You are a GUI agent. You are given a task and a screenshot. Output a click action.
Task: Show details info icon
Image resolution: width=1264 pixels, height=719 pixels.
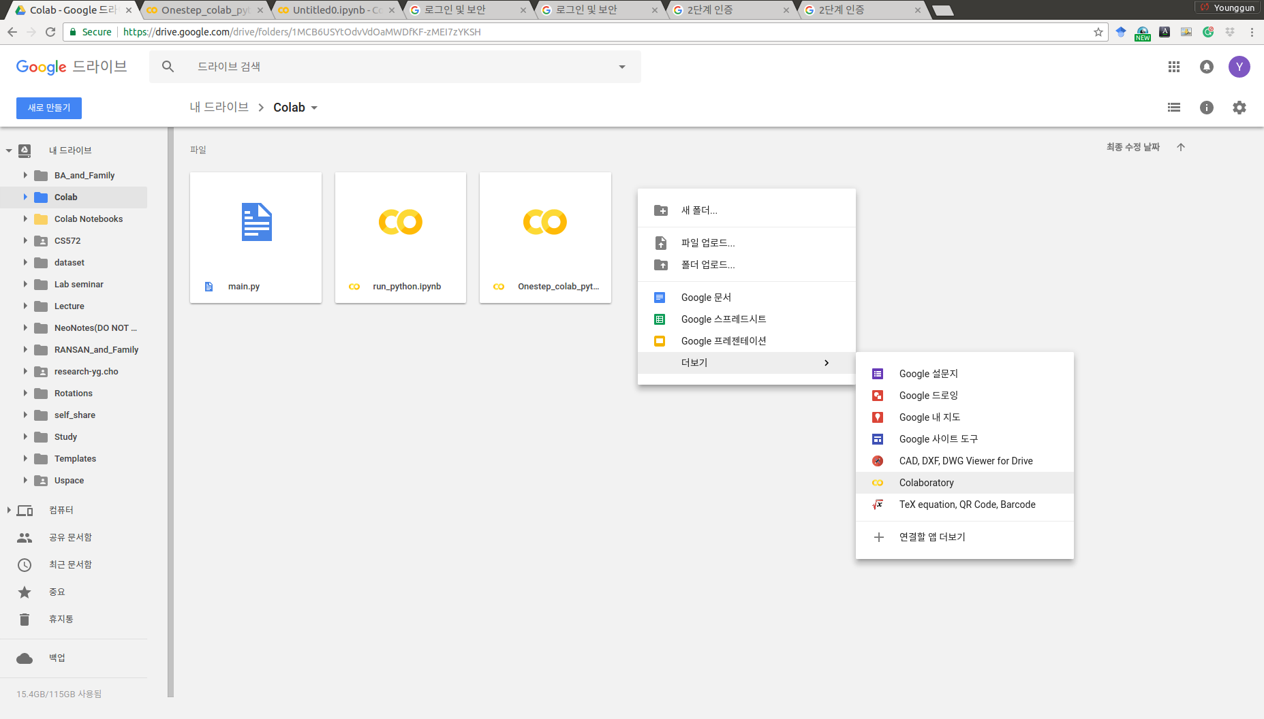coord(1207,108)
